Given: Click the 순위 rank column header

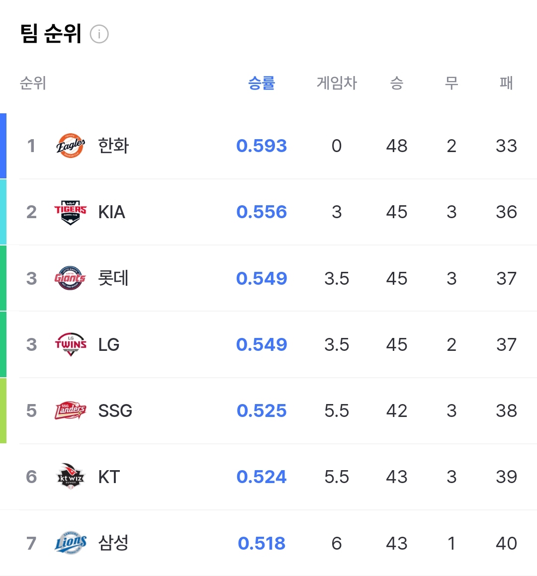Looking at the screenshot, I should point(33,83).
